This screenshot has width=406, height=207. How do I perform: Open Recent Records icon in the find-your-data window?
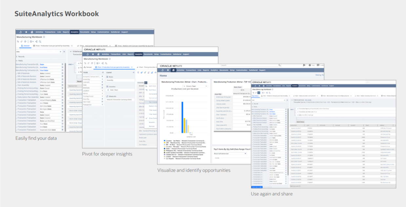pyautogui.click(x=20, y=32)
